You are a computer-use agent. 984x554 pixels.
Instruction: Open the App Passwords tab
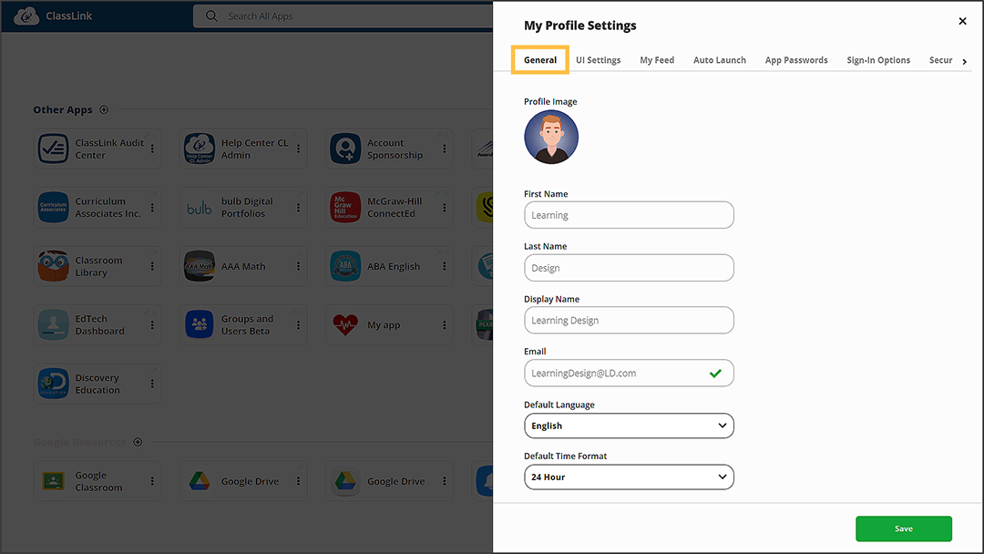[x=796, y=59]
